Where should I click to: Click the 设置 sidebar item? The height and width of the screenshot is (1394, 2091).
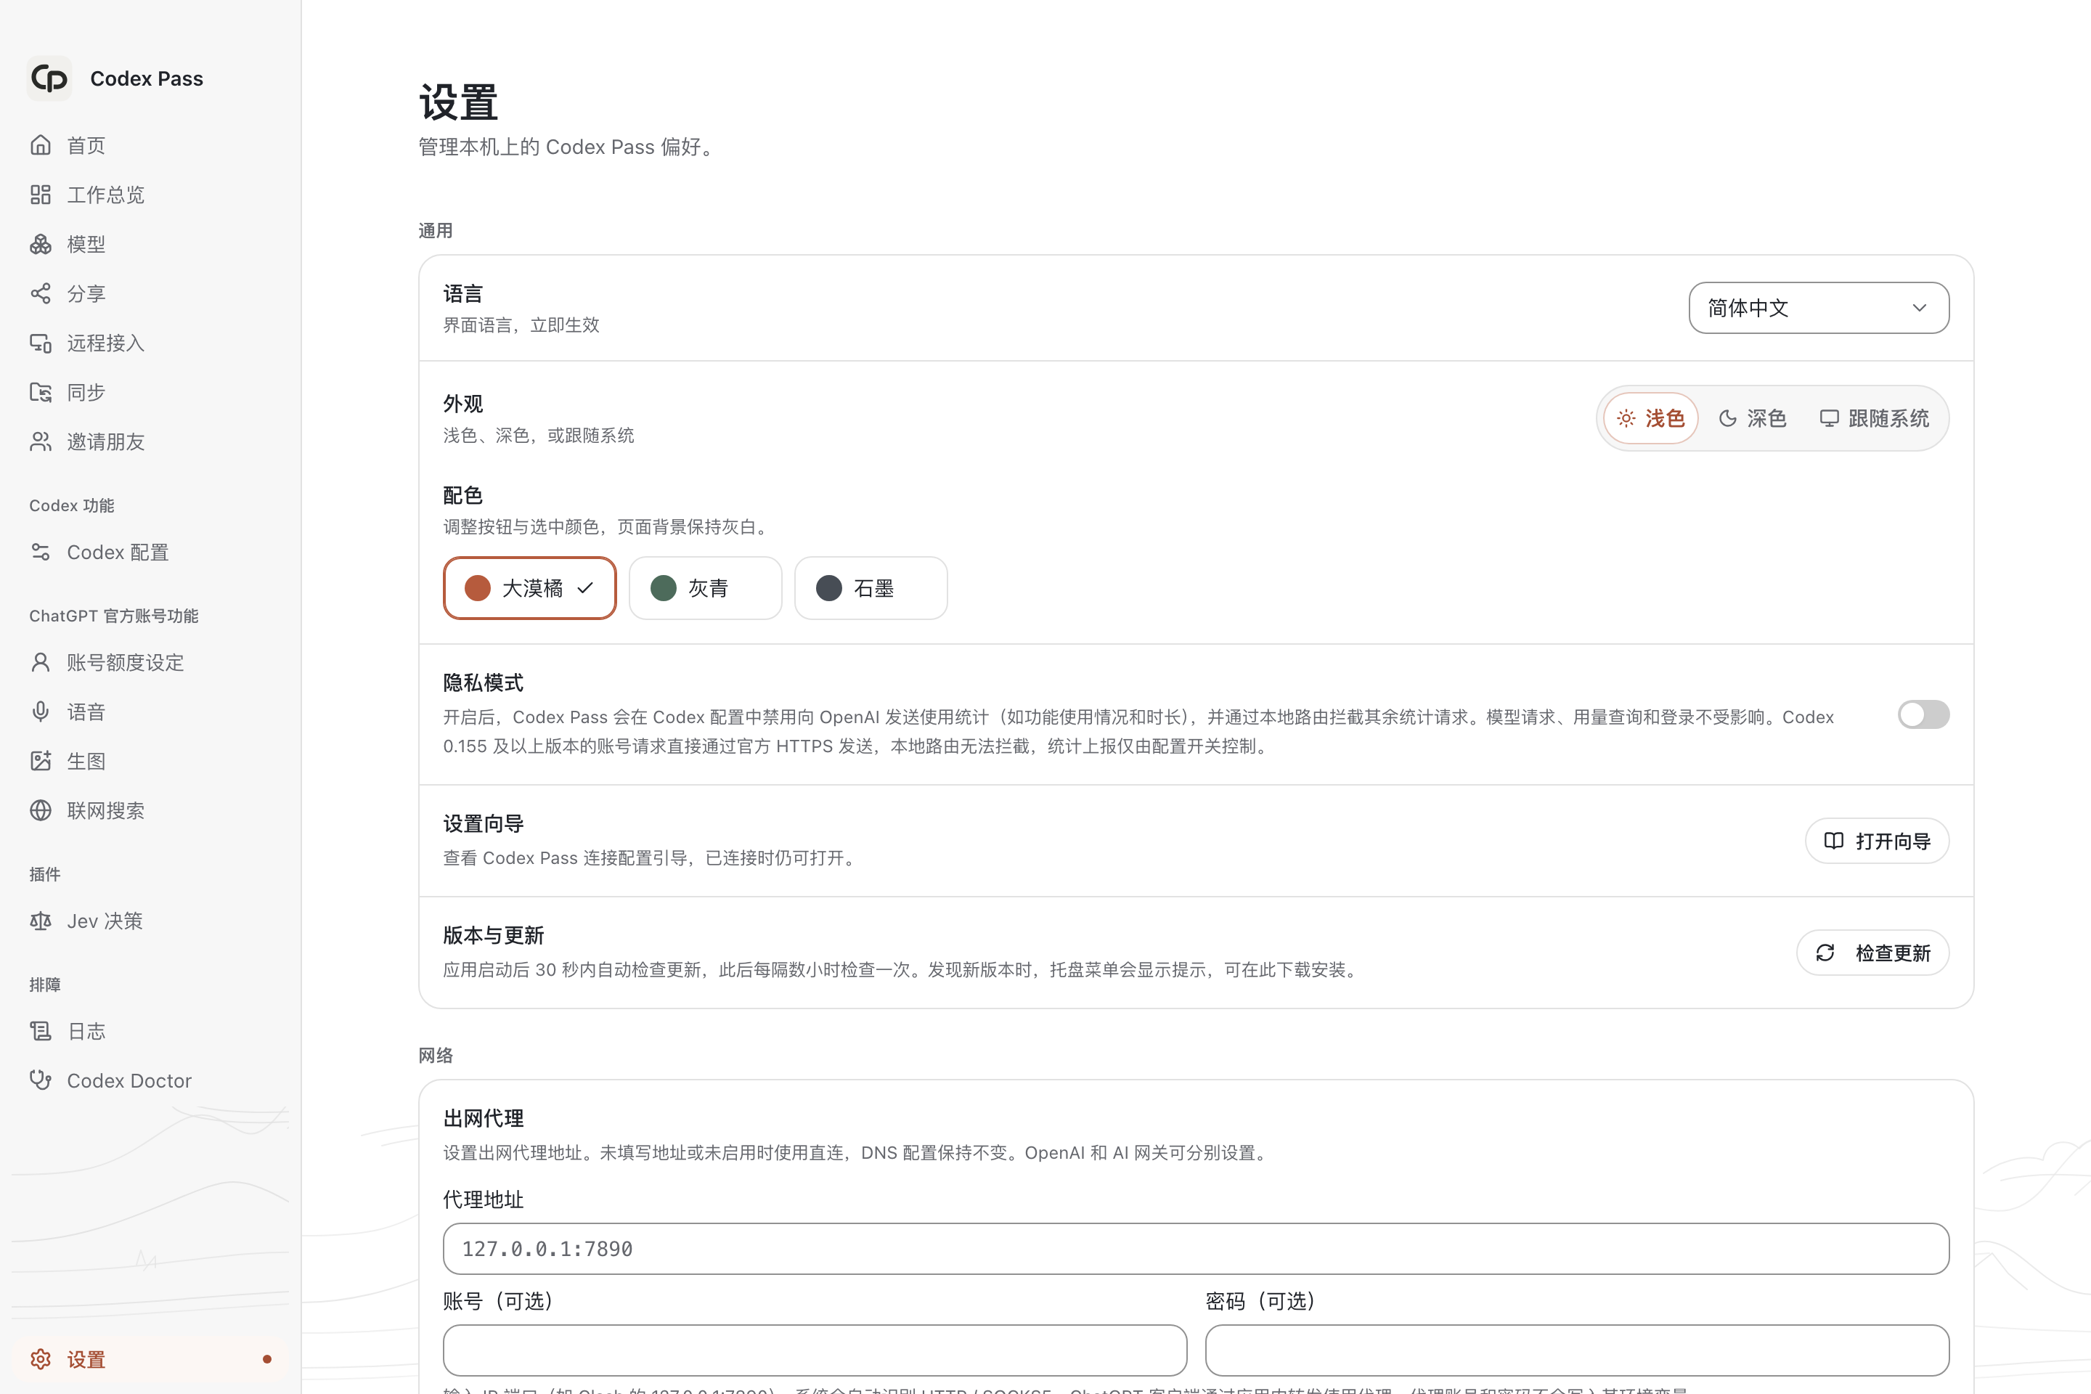151,1359
